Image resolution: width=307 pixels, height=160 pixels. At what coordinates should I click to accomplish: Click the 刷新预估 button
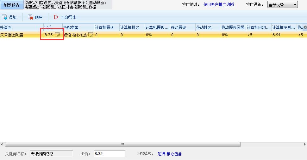pos(11,5)
